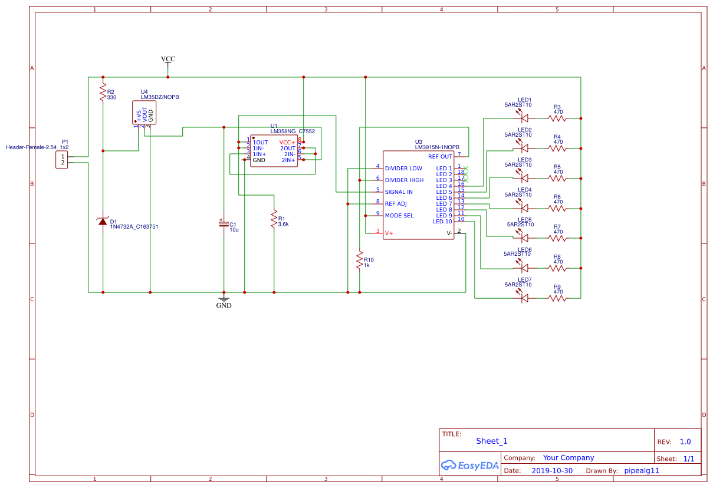Screen dimensions: 713x488
Task: Select resistor R10 1k
Action: click(x=360, y=260)
